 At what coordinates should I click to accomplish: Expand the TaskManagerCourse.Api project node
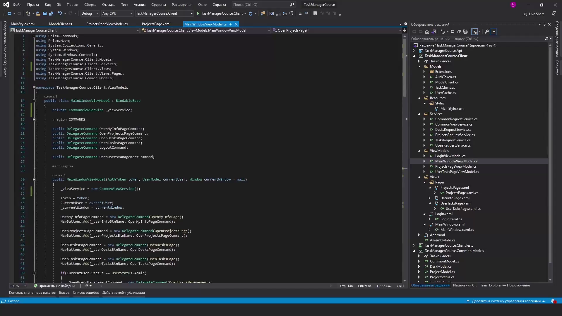click(414, 51)
